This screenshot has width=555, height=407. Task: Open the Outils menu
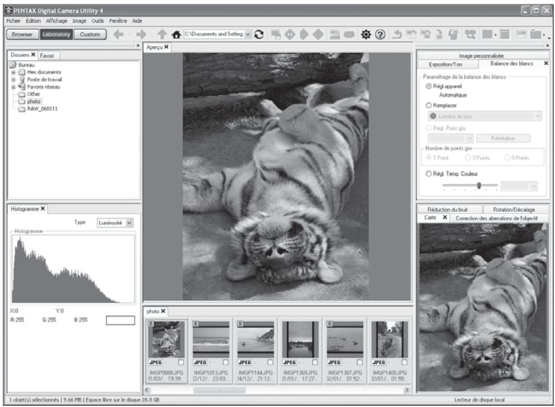[98, 21]
